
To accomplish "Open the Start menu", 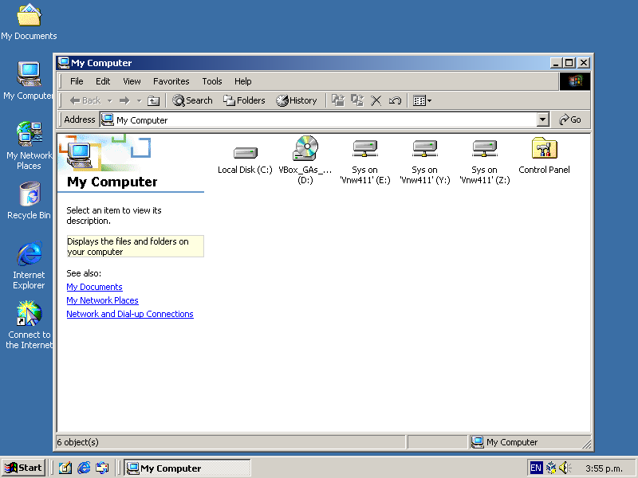I will click(23, 468).
